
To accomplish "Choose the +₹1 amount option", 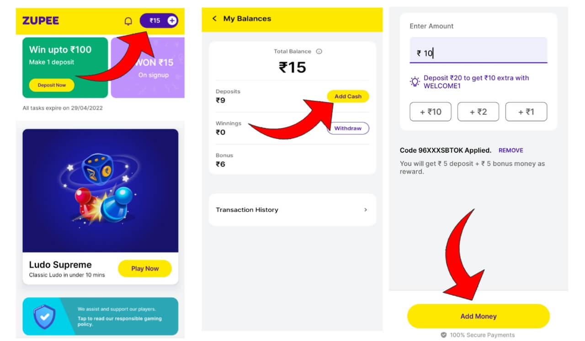I will click(526, 112).
